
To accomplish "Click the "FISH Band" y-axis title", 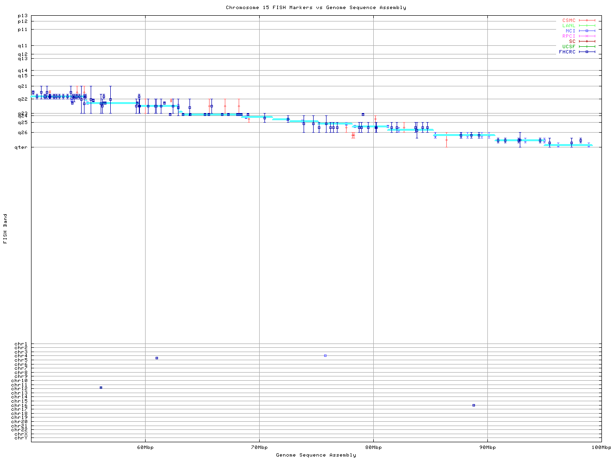I will (x=6, y=229).
